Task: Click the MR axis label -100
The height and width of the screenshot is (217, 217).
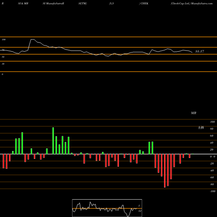Action: pos(213,191)
